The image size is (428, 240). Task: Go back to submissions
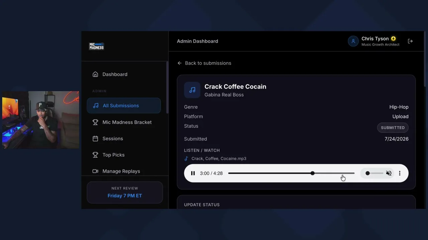204,63
